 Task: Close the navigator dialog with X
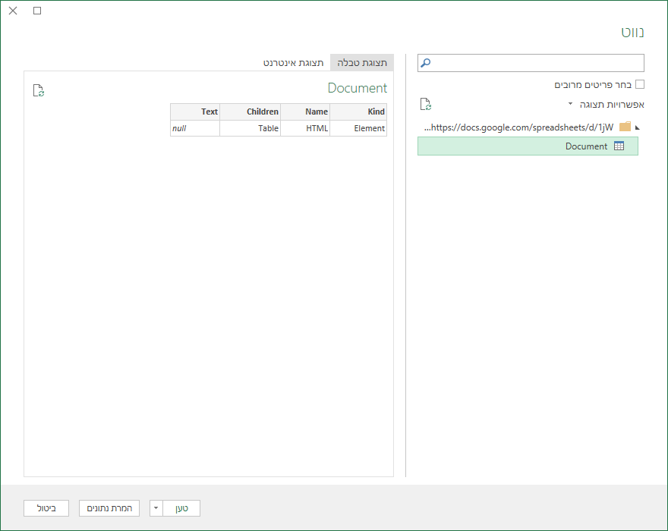[x=13, y=11]
